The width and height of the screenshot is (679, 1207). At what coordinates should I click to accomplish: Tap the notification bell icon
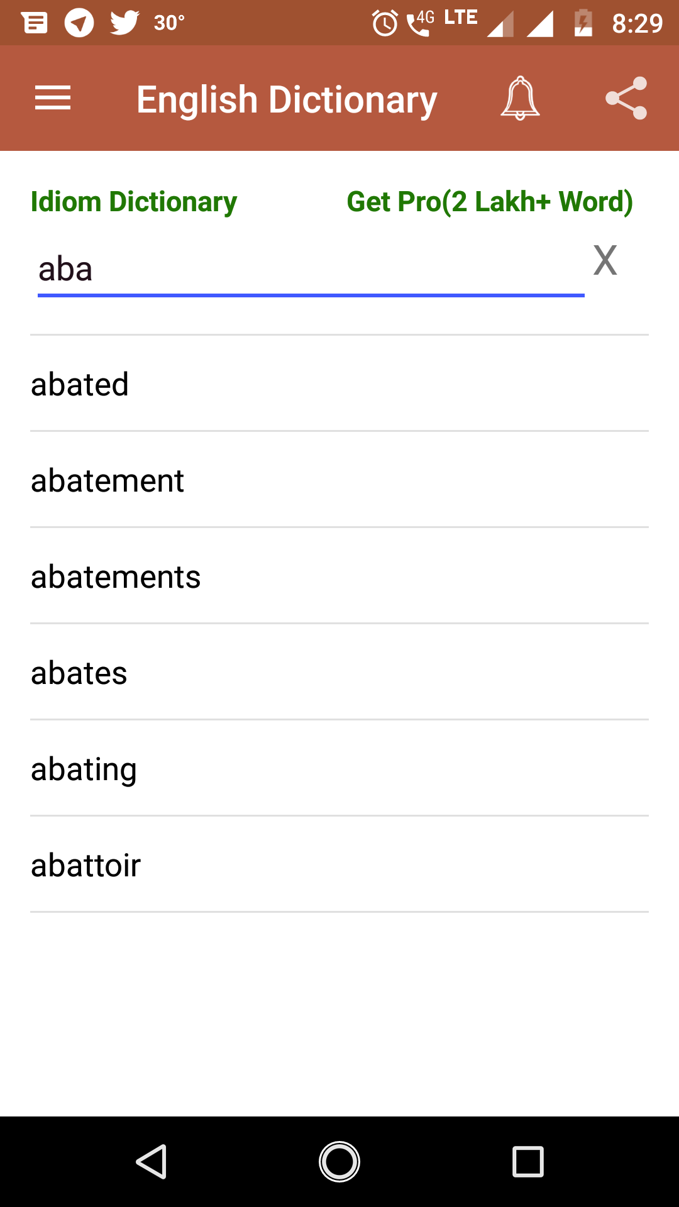click(x=520, y=98)
